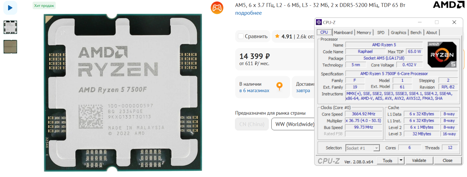
Task: Click the CPU-Z app icon in title bar
Action: pos(319,22)
